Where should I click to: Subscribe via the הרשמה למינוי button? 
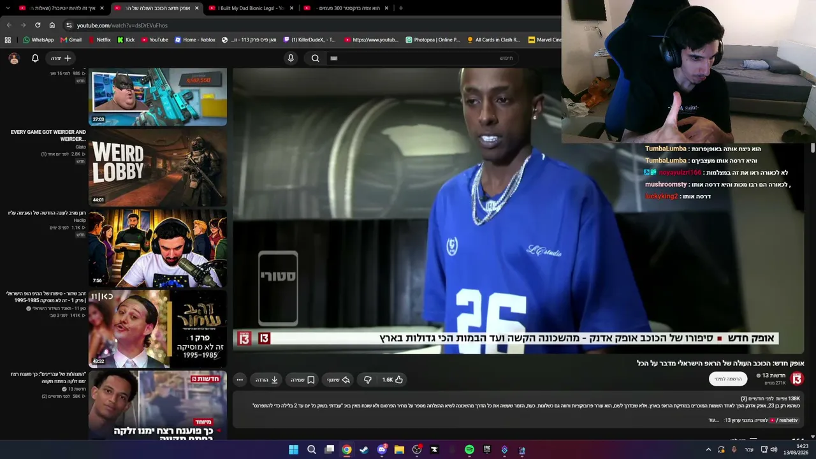(728, 379)
